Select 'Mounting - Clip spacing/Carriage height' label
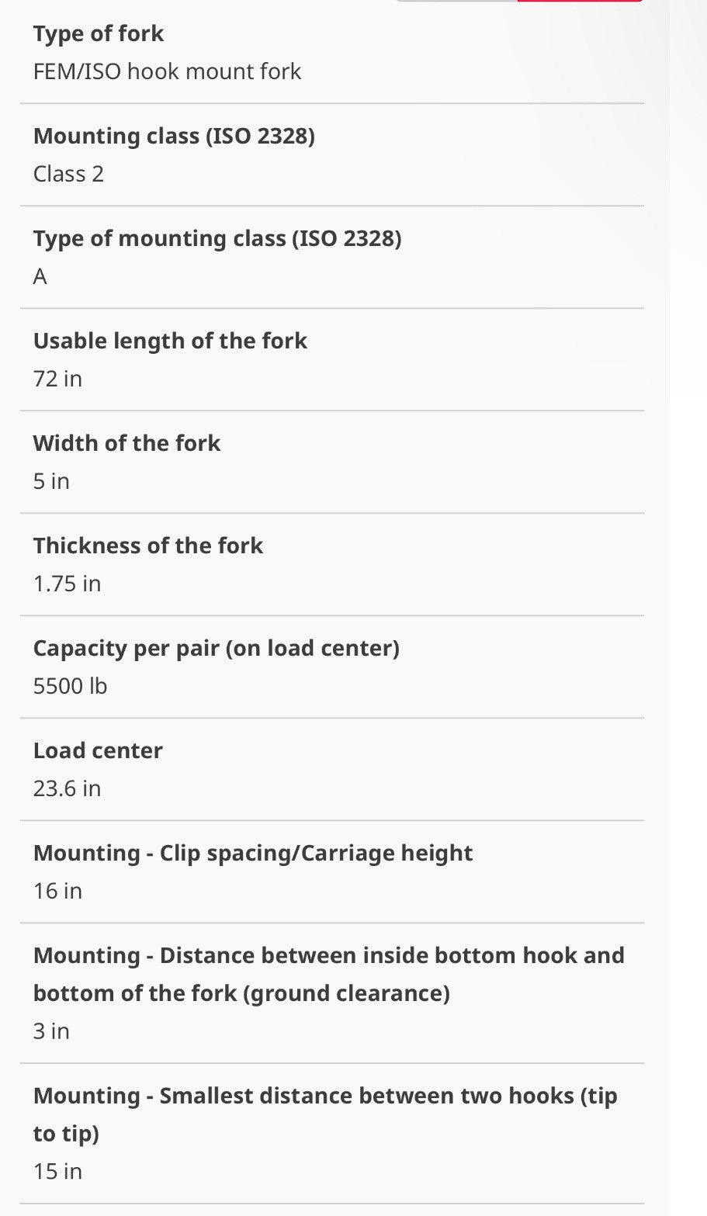Image resolution: width=707 pixels, height=1216 pixels. [x=253, y=854]
